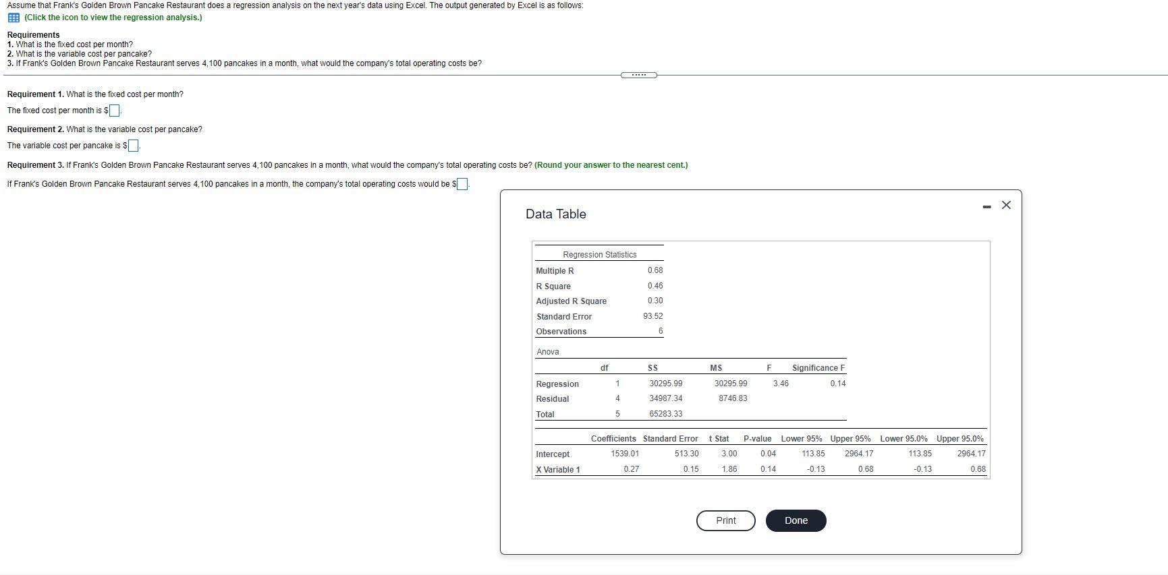The image size is (1168, 575).
Task: Focus the total operating costs input
Action: coord(462,184)
